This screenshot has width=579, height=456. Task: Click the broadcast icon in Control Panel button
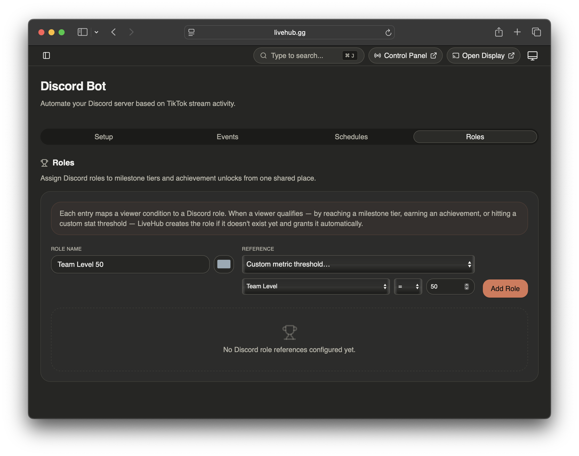click(x=378, y=55)
